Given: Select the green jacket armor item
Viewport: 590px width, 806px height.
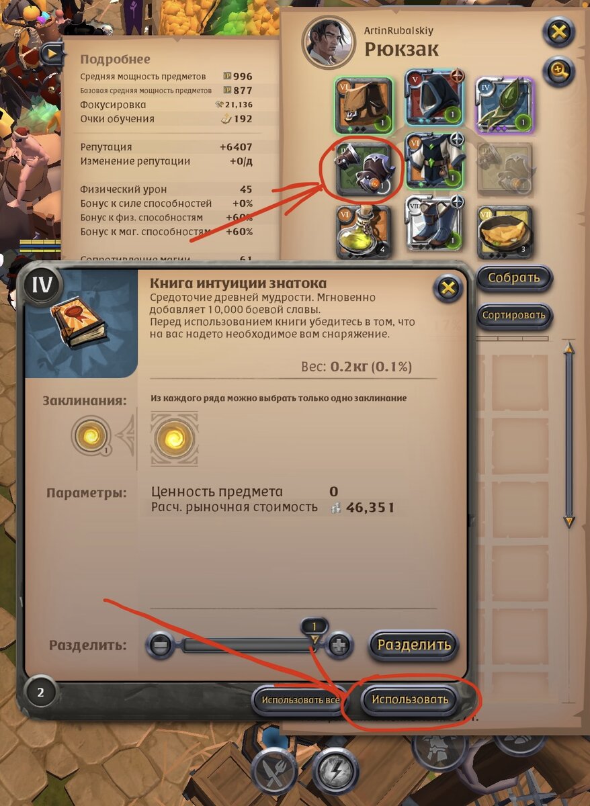Looking at the screenshot, I should tap(435, 168).
